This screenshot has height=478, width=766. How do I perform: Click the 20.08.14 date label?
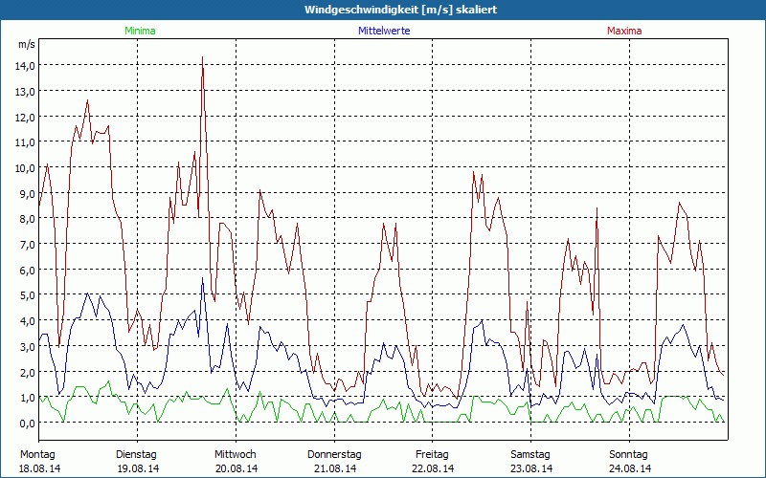[237, 468]
